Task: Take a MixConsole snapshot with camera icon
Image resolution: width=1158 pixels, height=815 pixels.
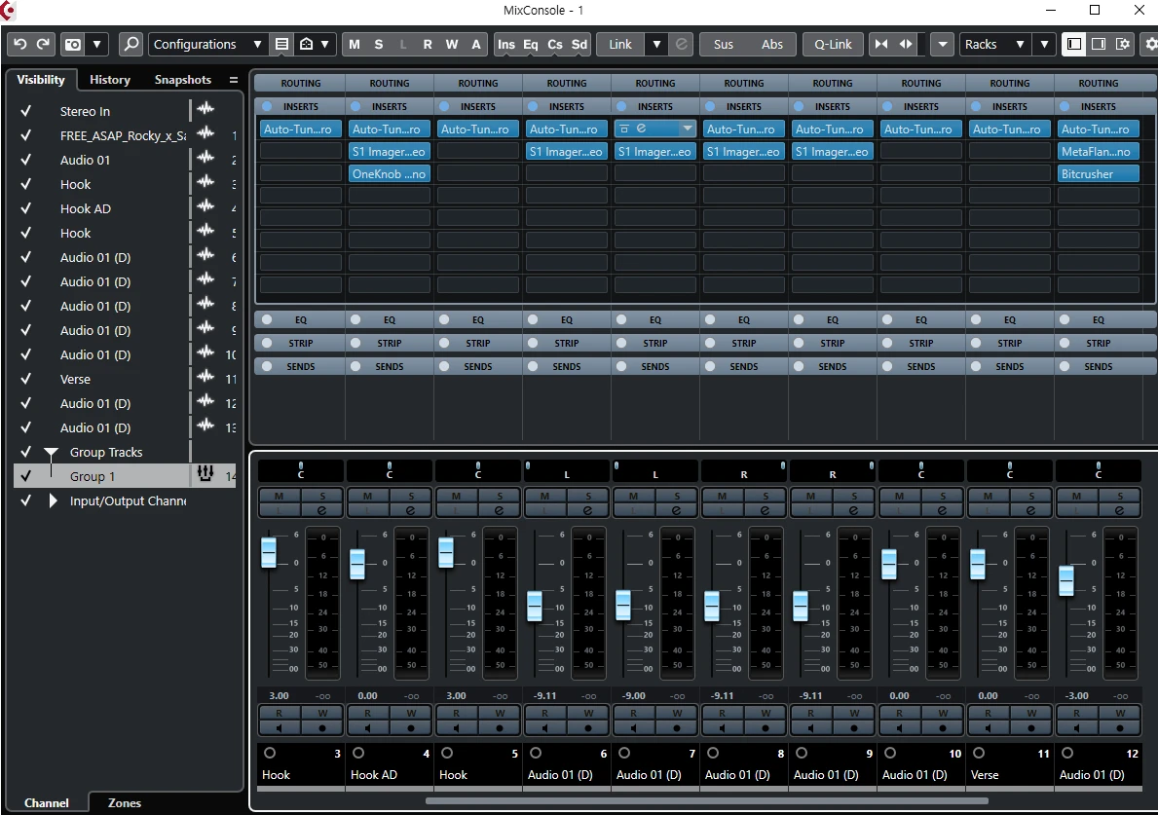Action: tap(73, 44)
